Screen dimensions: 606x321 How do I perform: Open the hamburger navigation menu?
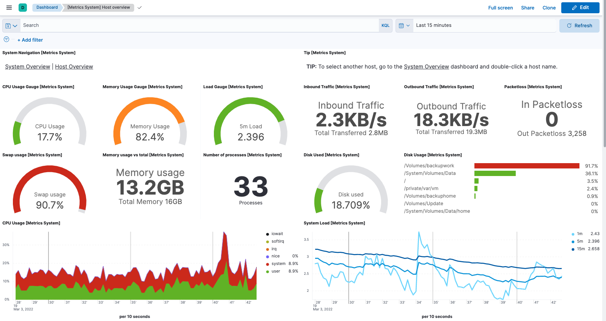[9, 8]
